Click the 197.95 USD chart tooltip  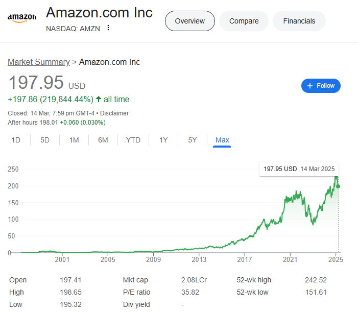point(299,169)
